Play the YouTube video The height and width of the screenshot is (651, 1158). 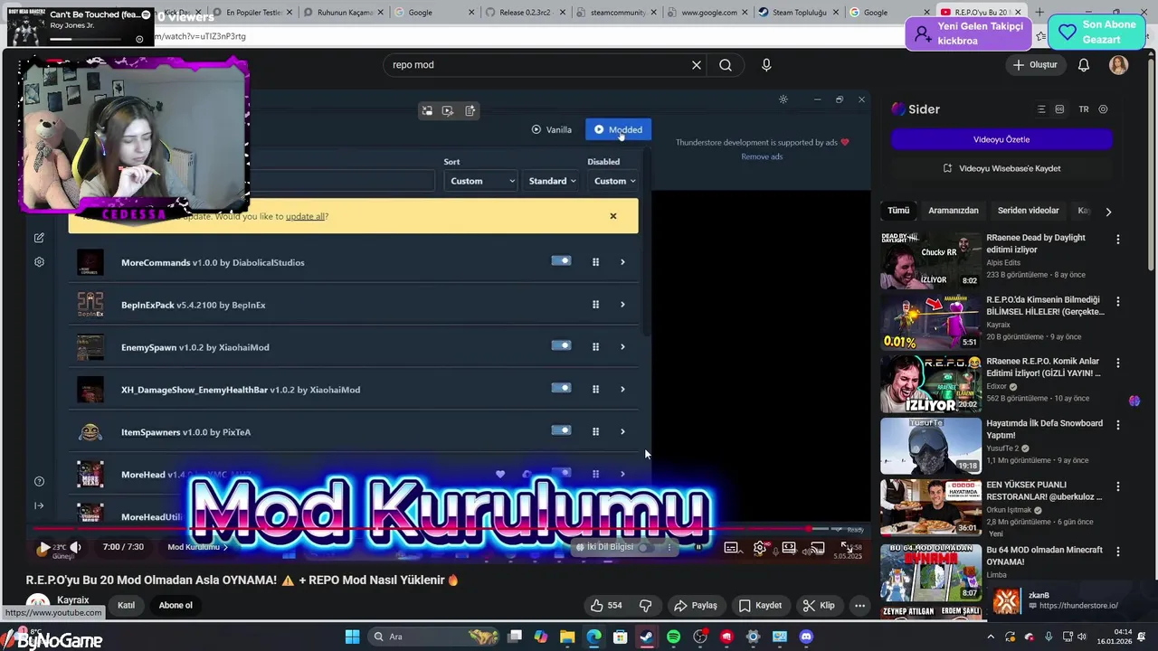(44, 547)
